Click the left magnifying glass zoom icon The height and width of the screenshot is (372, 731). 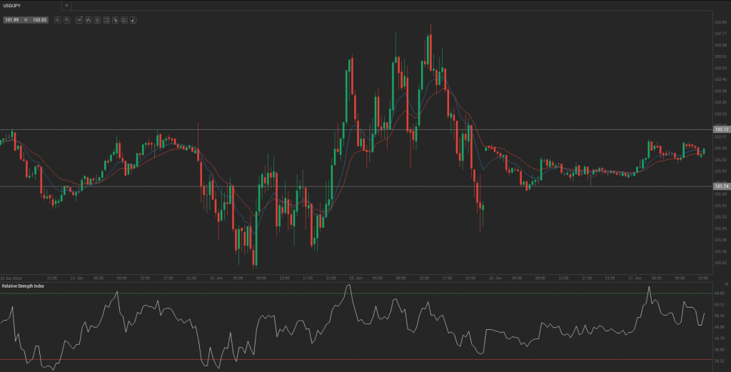pyautogui.click(x=58, y=20)
